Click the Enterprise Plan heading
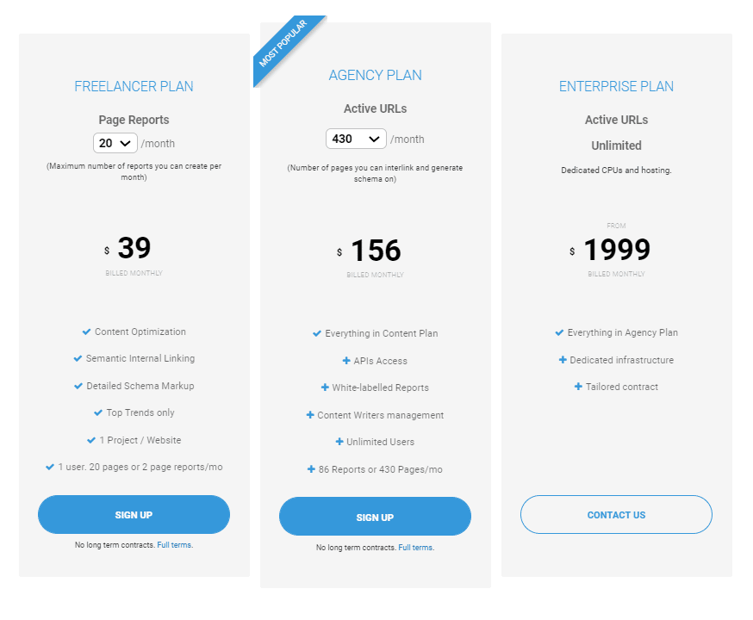Image resolution: width=753 pixels, height=620 pixels. (616, 86)
